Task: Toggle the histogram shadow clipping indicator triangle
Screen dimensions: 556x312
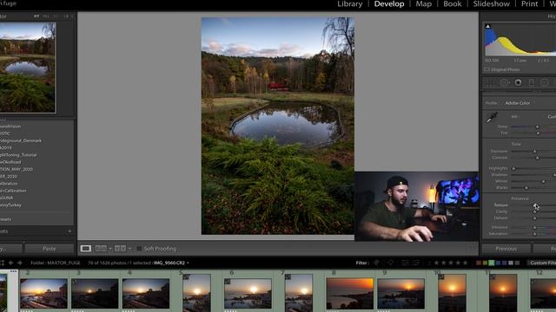Action: 488,26
